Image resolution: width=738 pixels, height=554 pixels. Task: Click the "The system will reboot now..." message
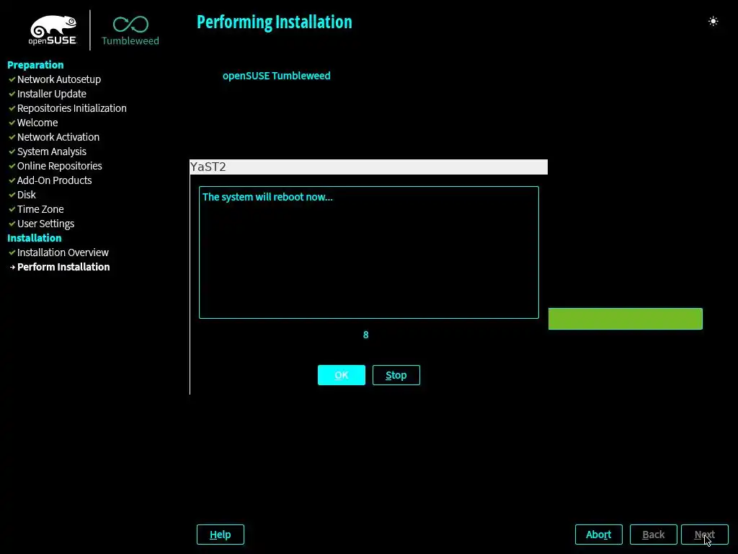point(267,197)
